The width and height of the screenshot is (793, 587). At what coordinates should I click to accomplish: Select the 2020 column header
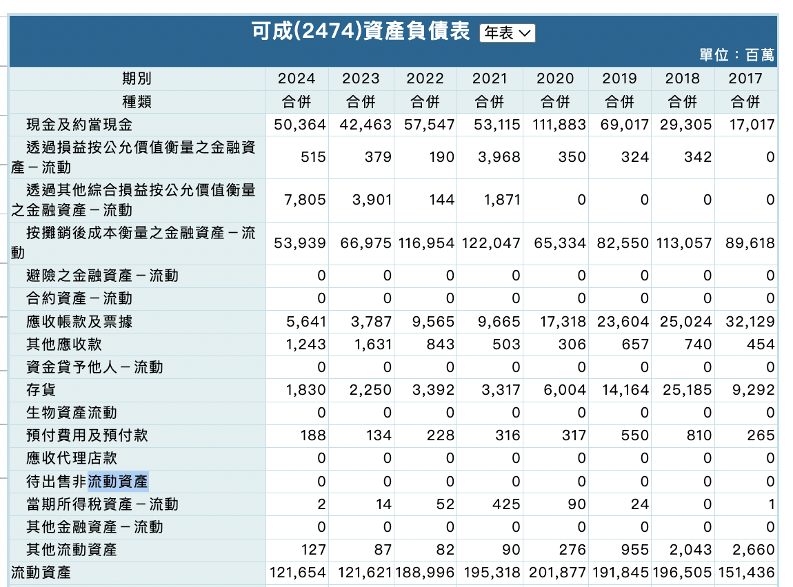pos(555,79)
